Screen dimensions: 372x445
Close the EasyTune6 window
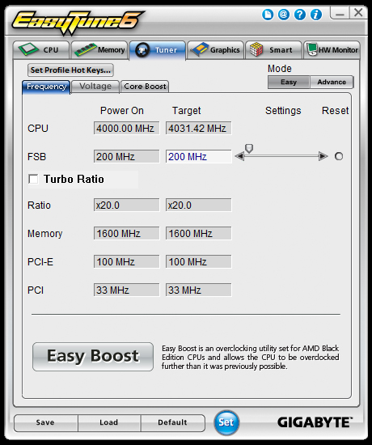point(358,13)
